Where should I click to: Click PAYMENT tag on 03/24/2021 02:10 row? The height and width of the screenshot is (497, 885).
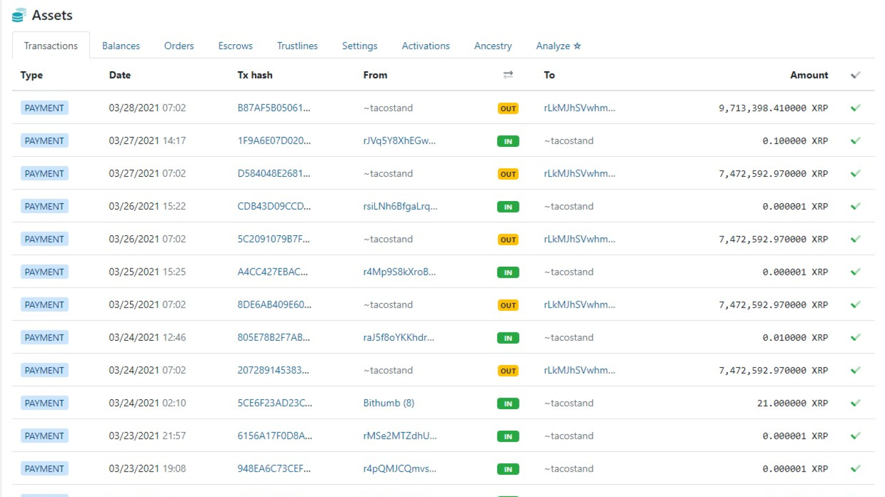click(x=44, y=403)
